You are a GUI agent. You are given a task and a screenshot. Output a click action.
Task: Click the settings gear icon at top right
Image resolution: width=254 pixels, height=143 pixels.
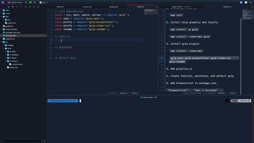241,2
